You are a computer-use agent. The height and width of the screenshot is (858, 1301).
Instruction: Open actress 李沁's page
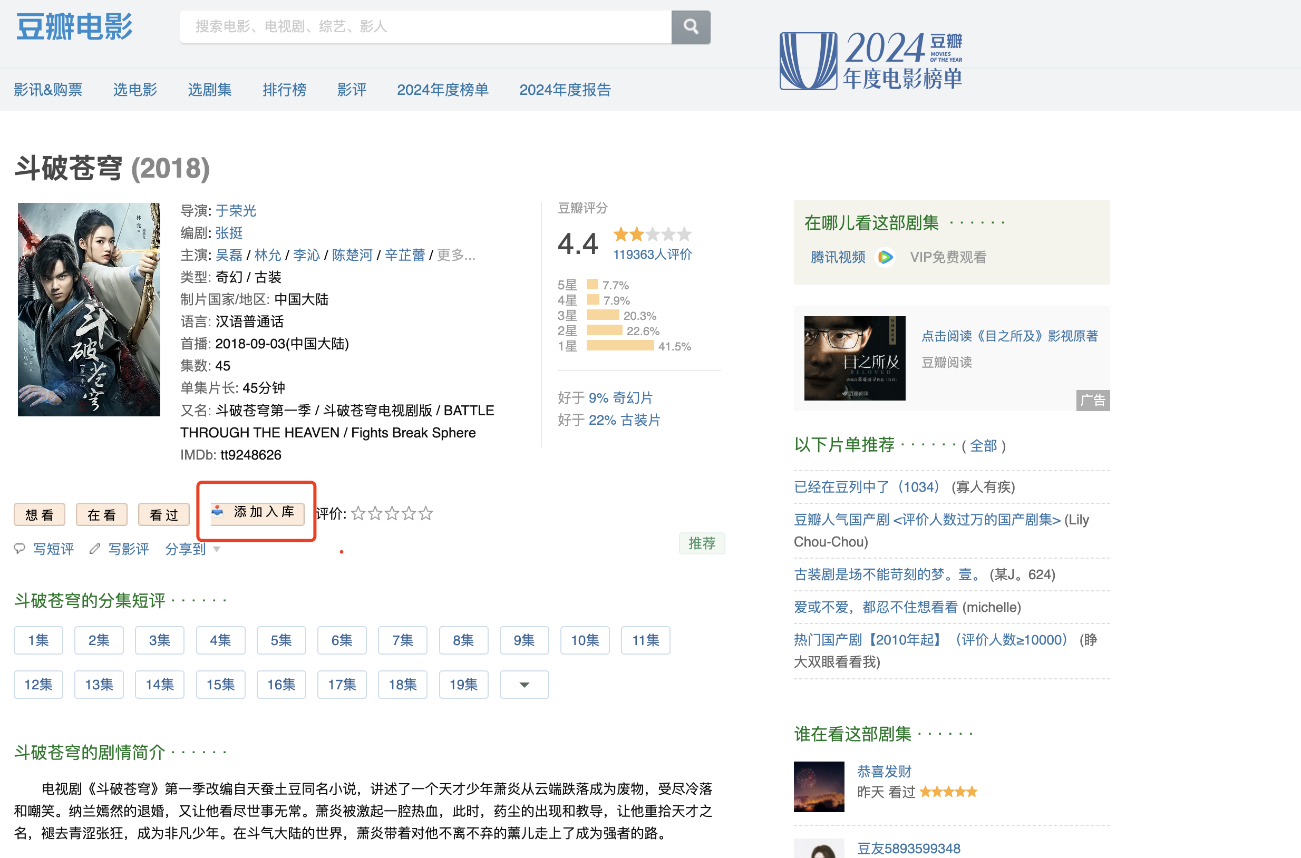(306, 255)
